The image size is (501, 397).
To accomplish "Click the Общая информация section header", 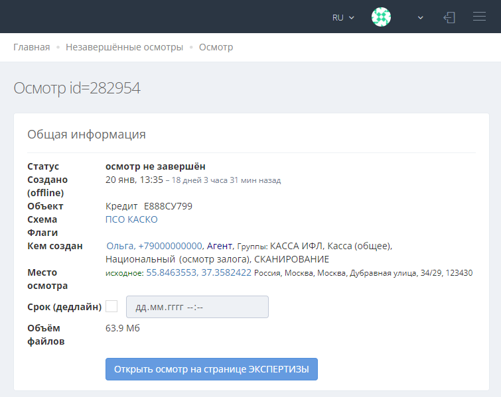I will click(x=86, y=135).
